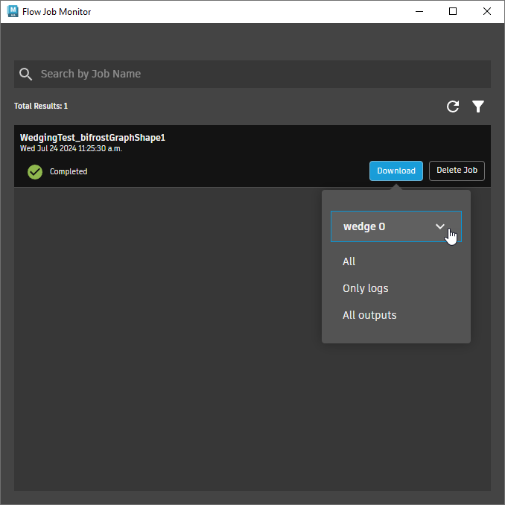505x505 pixels.
Task: Choose Only logs from the download menu
Action: (365, 288)
